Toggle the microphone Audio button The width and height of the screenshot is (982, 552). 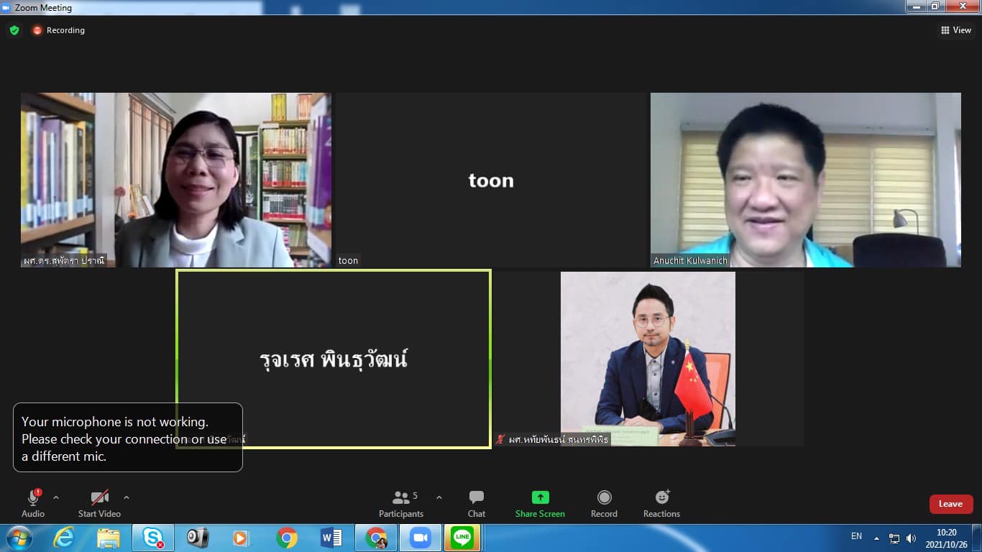click(33, 503)
